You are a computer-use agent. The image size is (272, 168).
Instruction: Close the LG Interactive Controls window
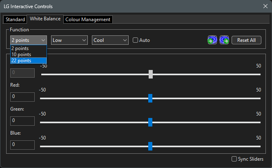click(x=265, y=7)
